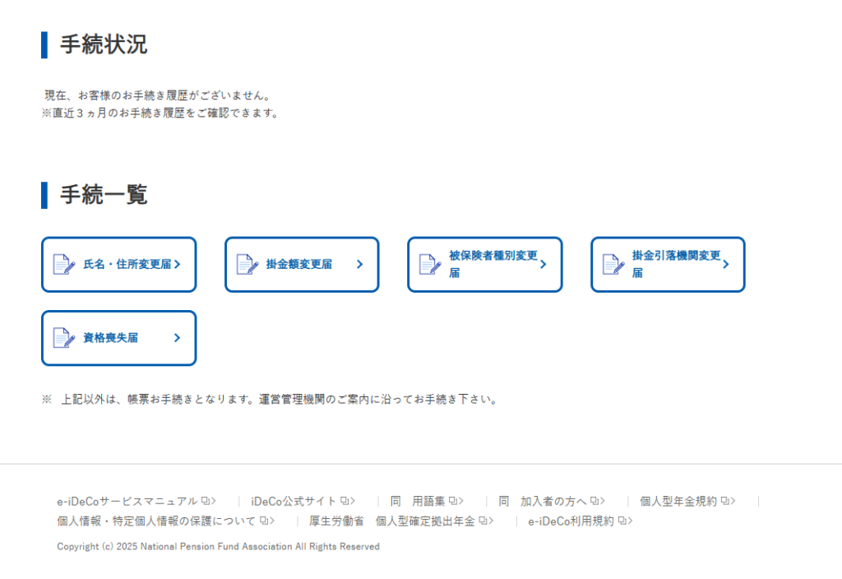842x579 pixels.
Task: Click the document-pen icon beside 掛金額変更届
Action: click(247, 264)
